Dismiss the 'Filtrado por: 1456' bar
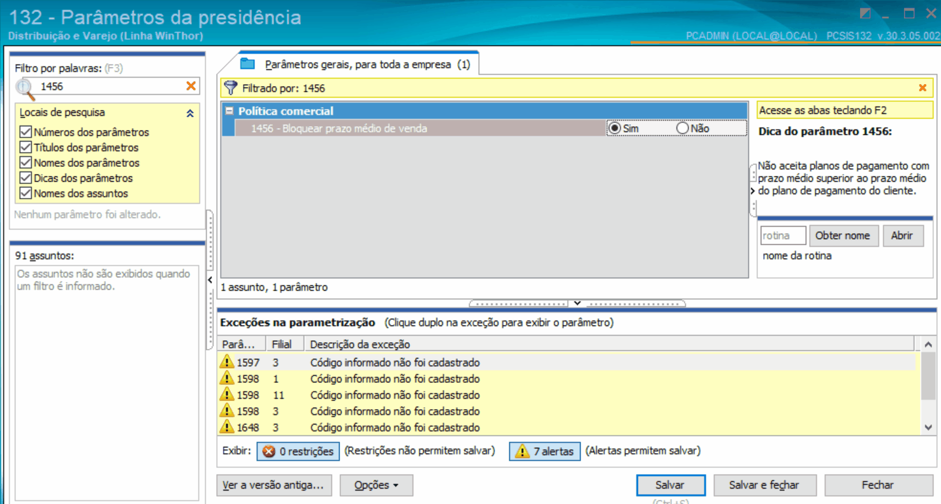941x504 pixels. [923, 88]
